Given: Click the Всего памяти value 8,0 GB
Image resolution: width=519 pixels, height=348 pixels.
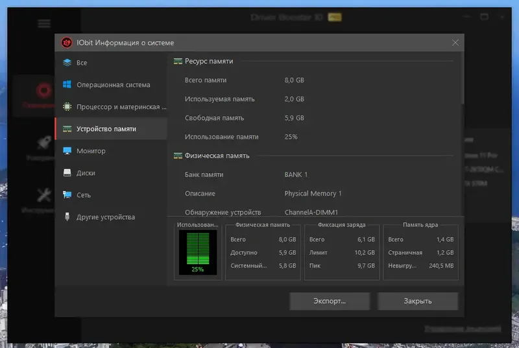Looking at the screenshot, I should click(x=295, y=80).
